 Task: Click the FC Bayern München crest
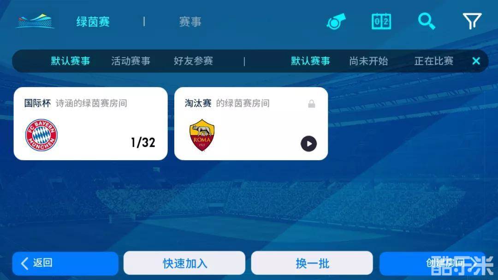[x=41, y=135]
